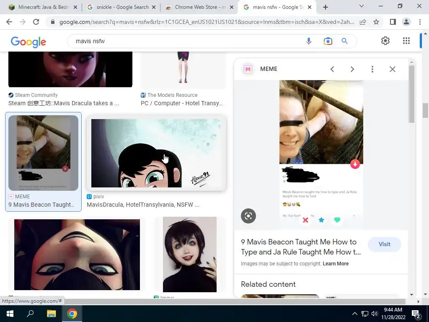
Task: Expand the hidden system tray icons
Action: (354, 314)
